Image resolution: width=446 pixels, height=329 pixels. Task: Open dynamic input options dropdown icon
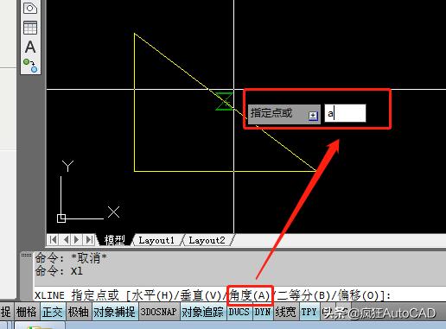pyautogui.click(x=313, y=116)
